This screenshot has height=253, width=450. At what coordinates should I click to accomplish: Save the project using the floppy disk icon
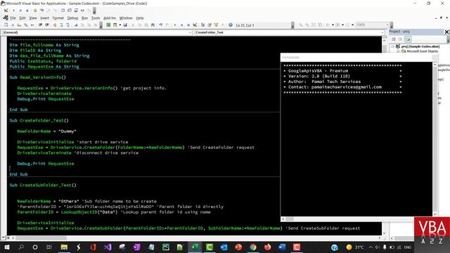click(x=125, y=25)
